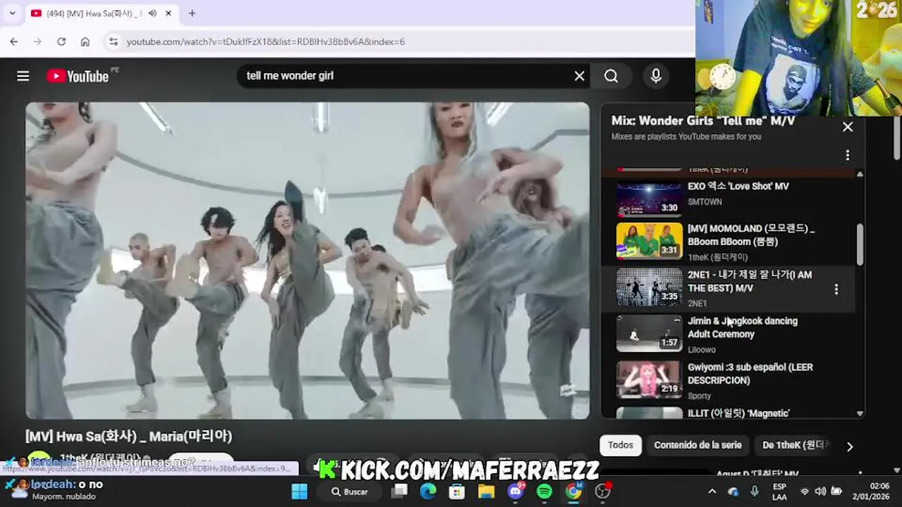Open OBS Studio from taskbar

click(x=603, y=492)
